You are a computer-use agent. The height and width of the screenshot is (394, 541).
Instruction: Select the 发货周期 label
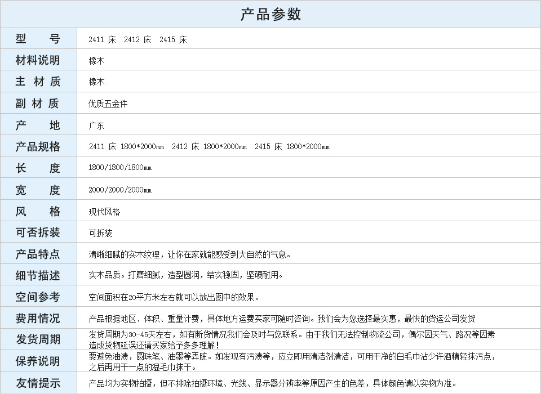pyautogui.click(x=38, y=339)
